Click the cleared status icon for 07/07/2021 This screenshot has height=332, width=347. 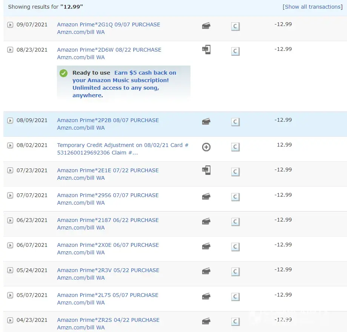click(x=235, y=197)
